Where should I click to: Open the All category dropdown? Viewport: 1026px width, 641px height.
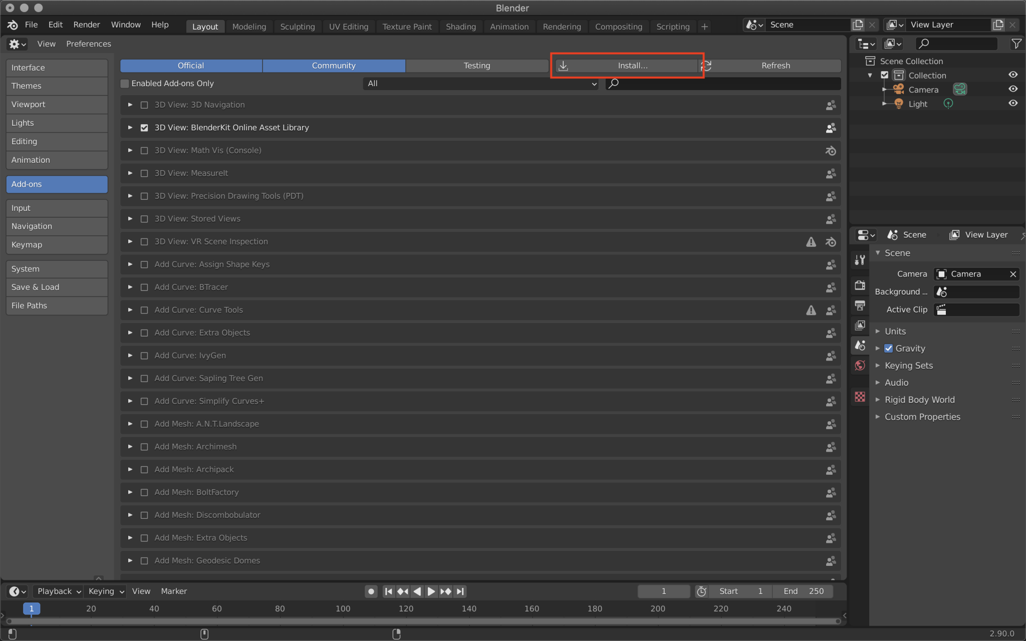tap(481, 84)
